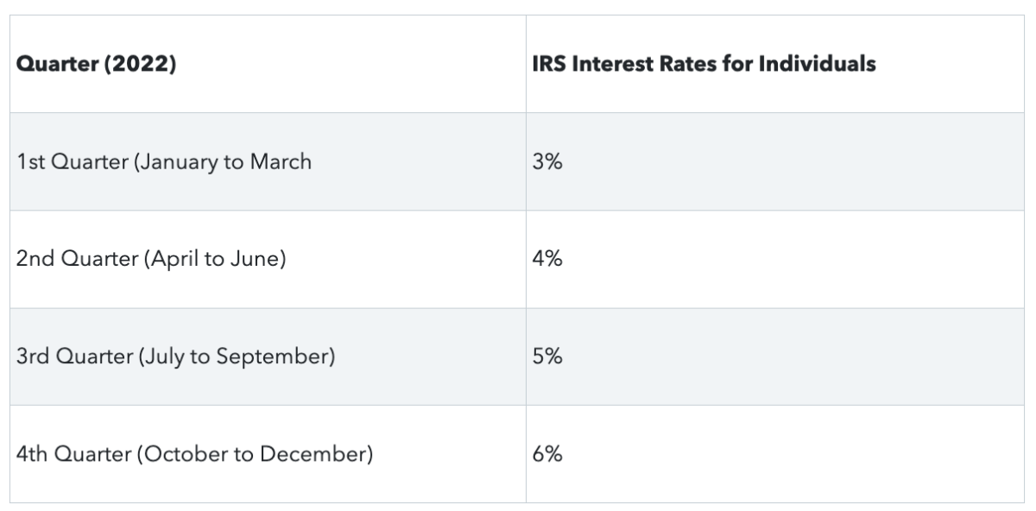Select the 3% interest rate cell
This screenshot has height=511, width=1036.
[x=547, y=161]
